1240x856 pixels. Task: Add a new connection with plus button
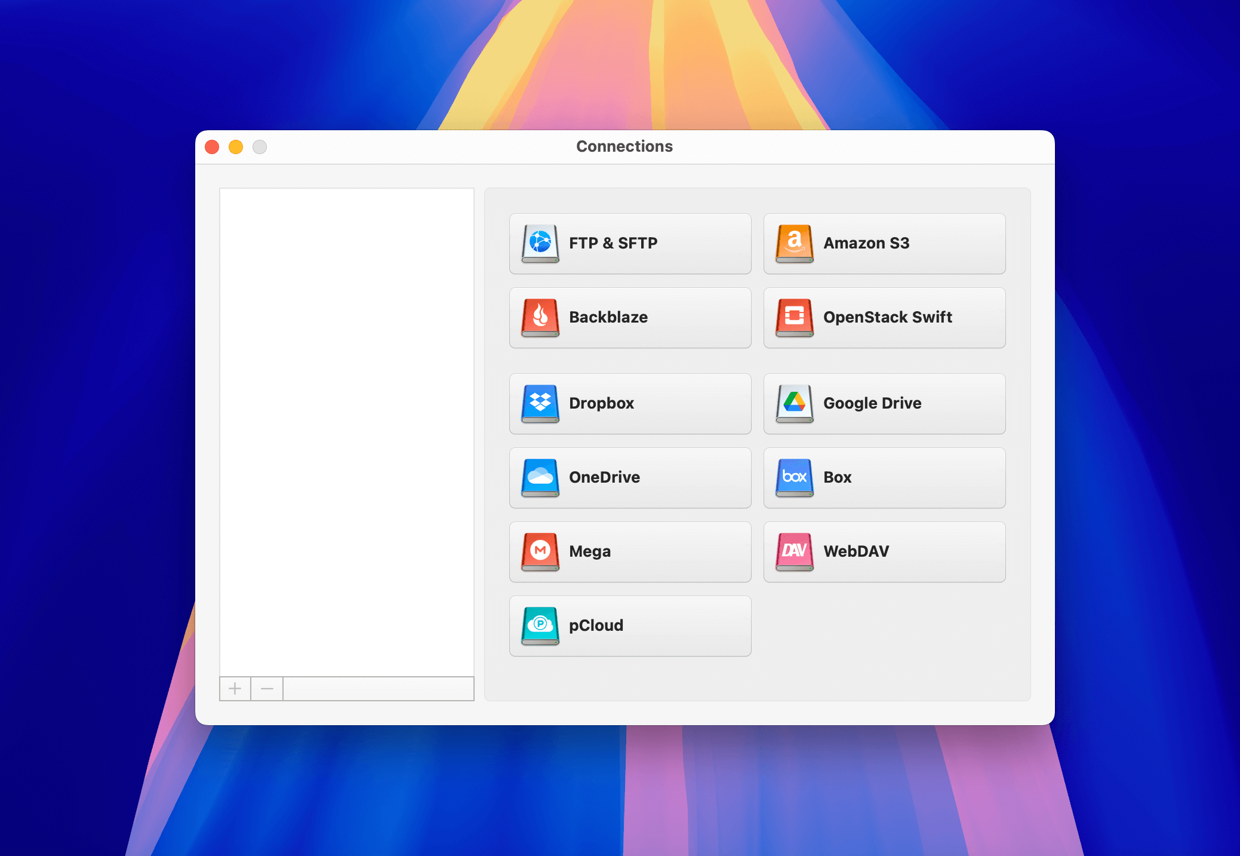click(235, 689)
